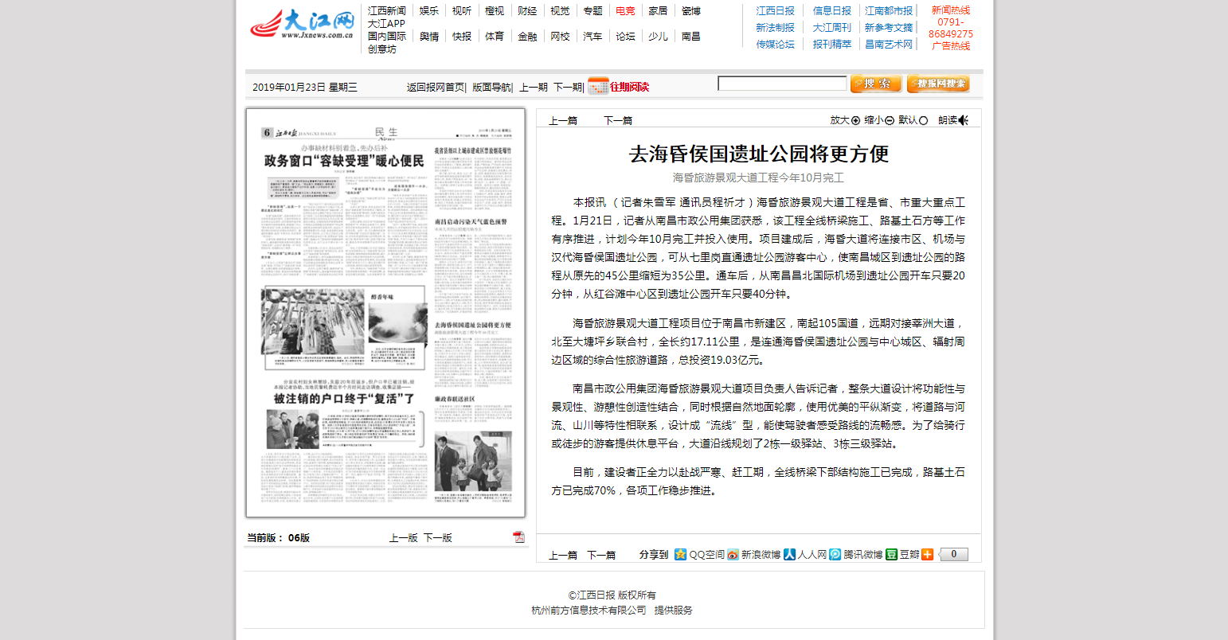Open 快报 navigation item
Screen dimensions: 1228x640
pos(462,37)
